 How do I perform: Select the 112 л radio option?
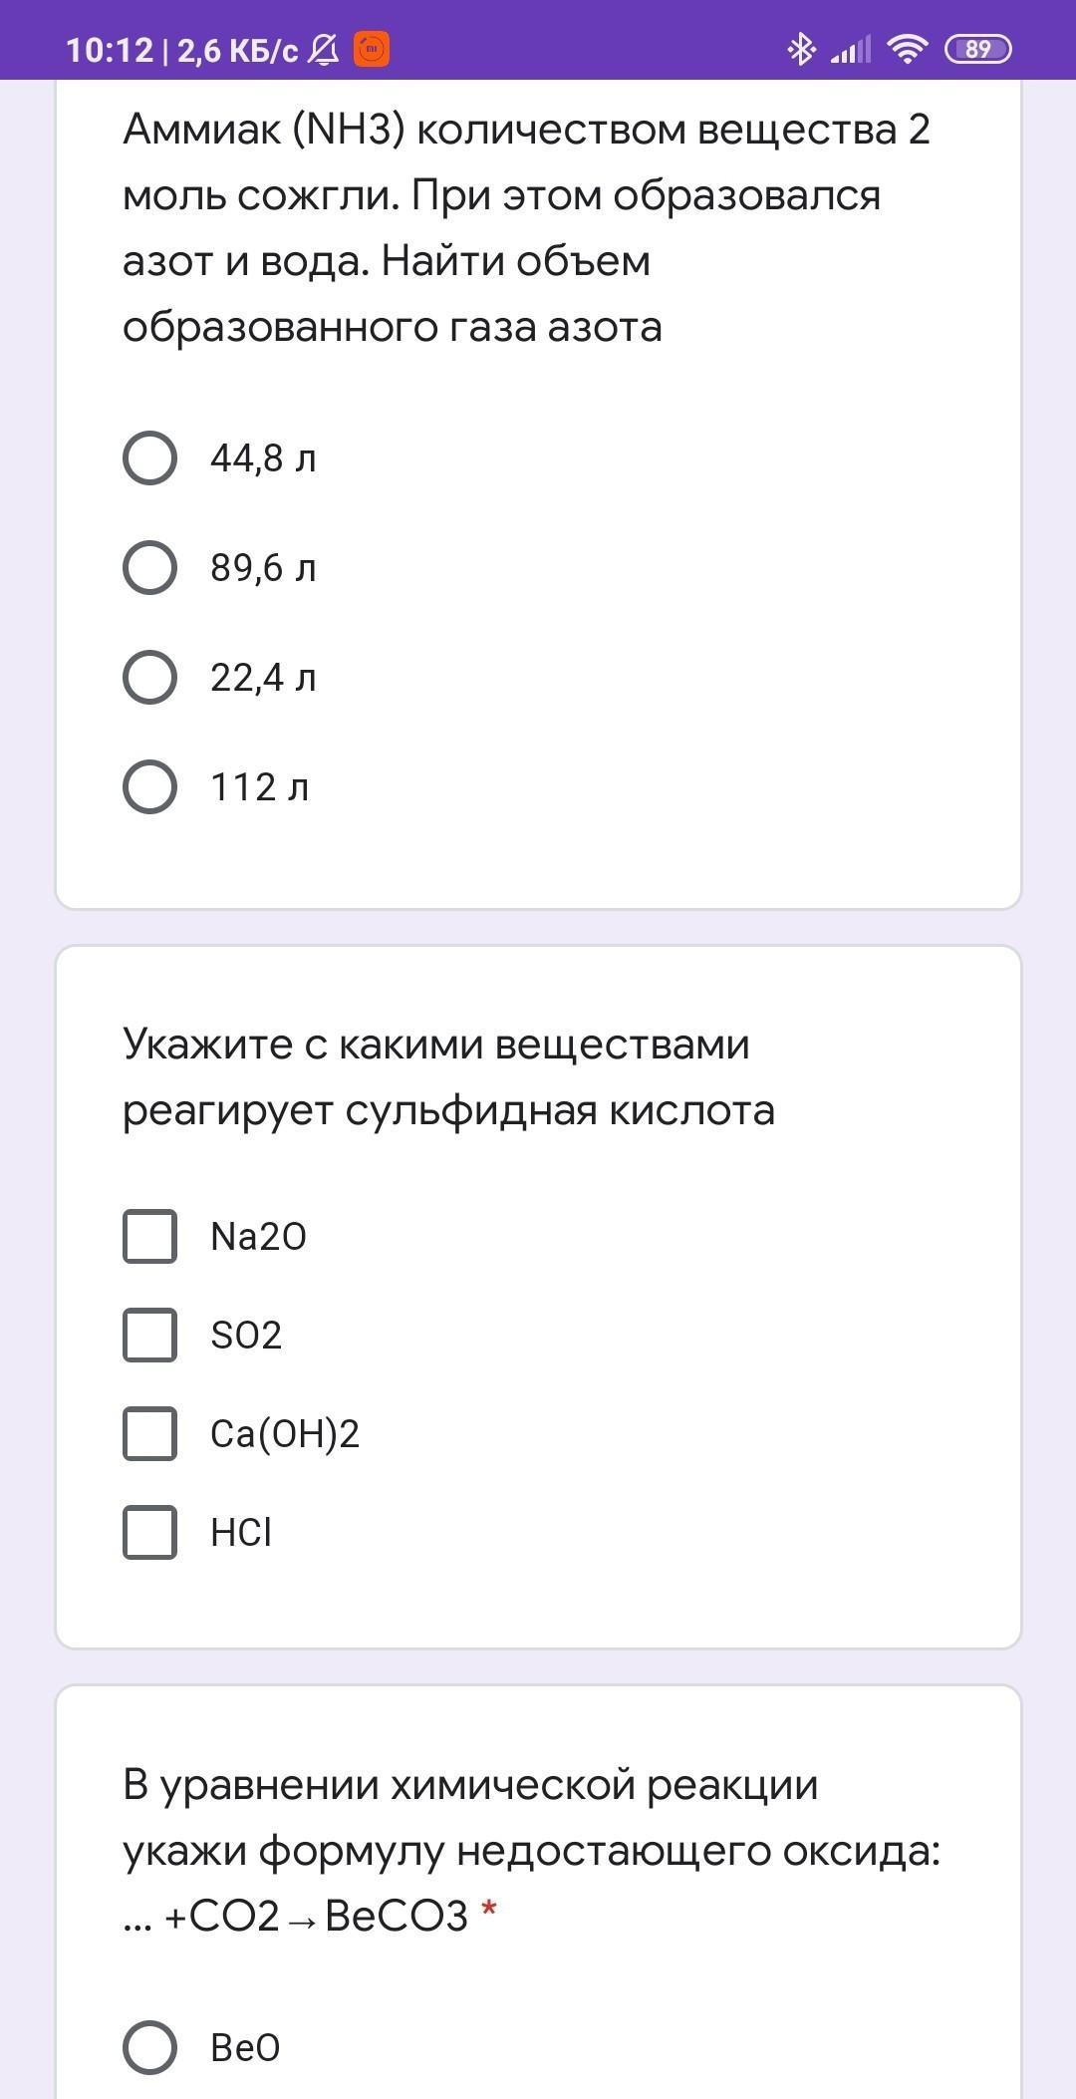pos(150,787)
